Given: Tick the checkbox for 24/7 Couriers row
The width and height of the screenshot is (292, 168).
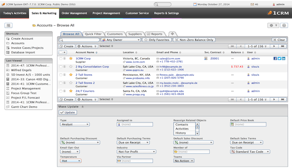Looking at the screenshot, I should pos(61,91).
